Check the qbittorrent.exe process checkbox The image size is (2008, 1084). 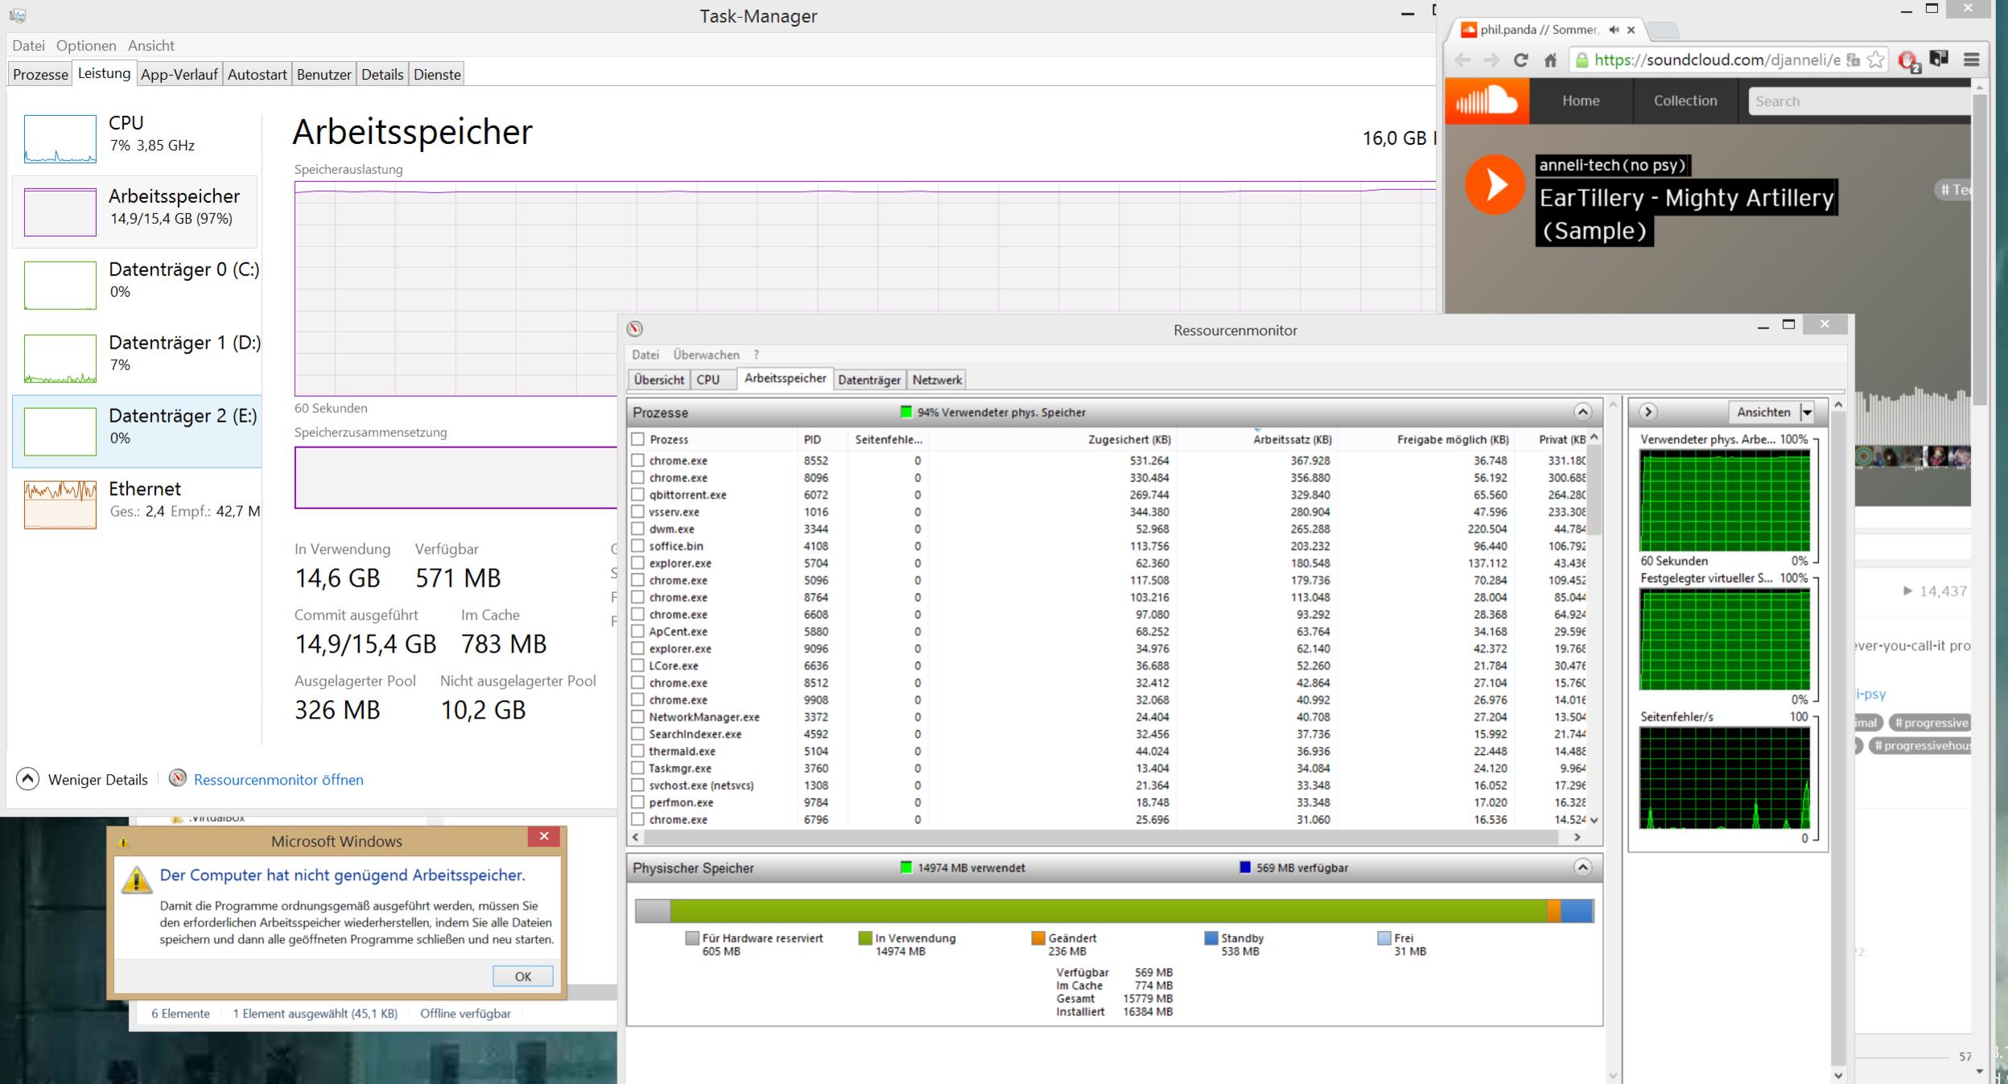point(638,494)
